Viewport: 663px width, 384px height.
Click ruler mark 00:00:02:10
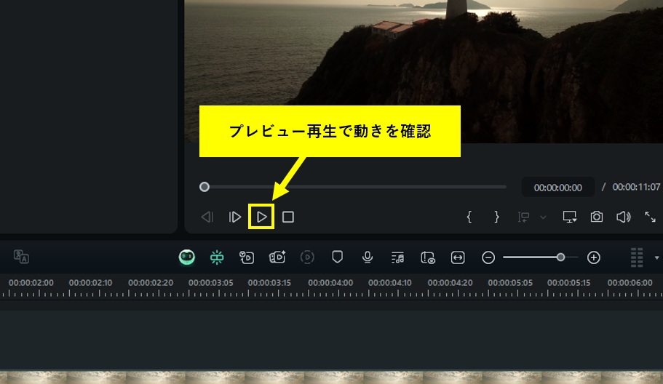pyautogui.click(x=90, y=283)
